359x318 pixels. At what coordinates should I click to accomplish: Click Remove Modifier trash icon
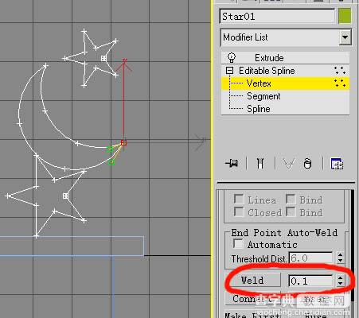point(307,164)
